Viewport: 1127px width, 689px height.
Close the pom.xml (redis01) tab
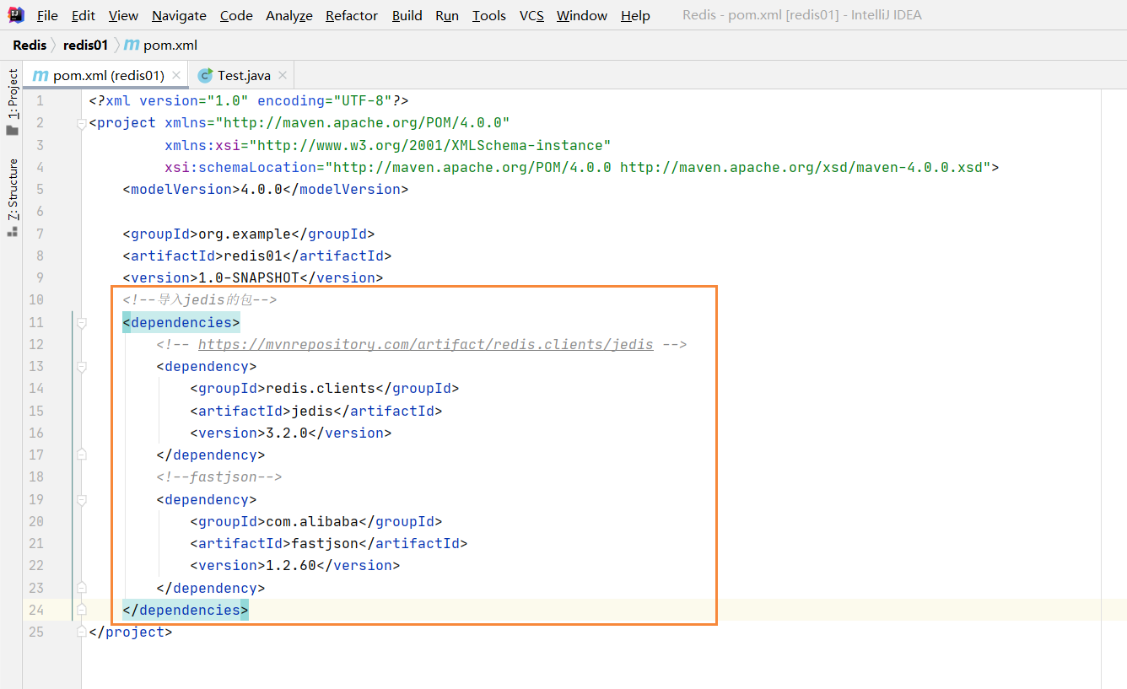pos(176,75)
